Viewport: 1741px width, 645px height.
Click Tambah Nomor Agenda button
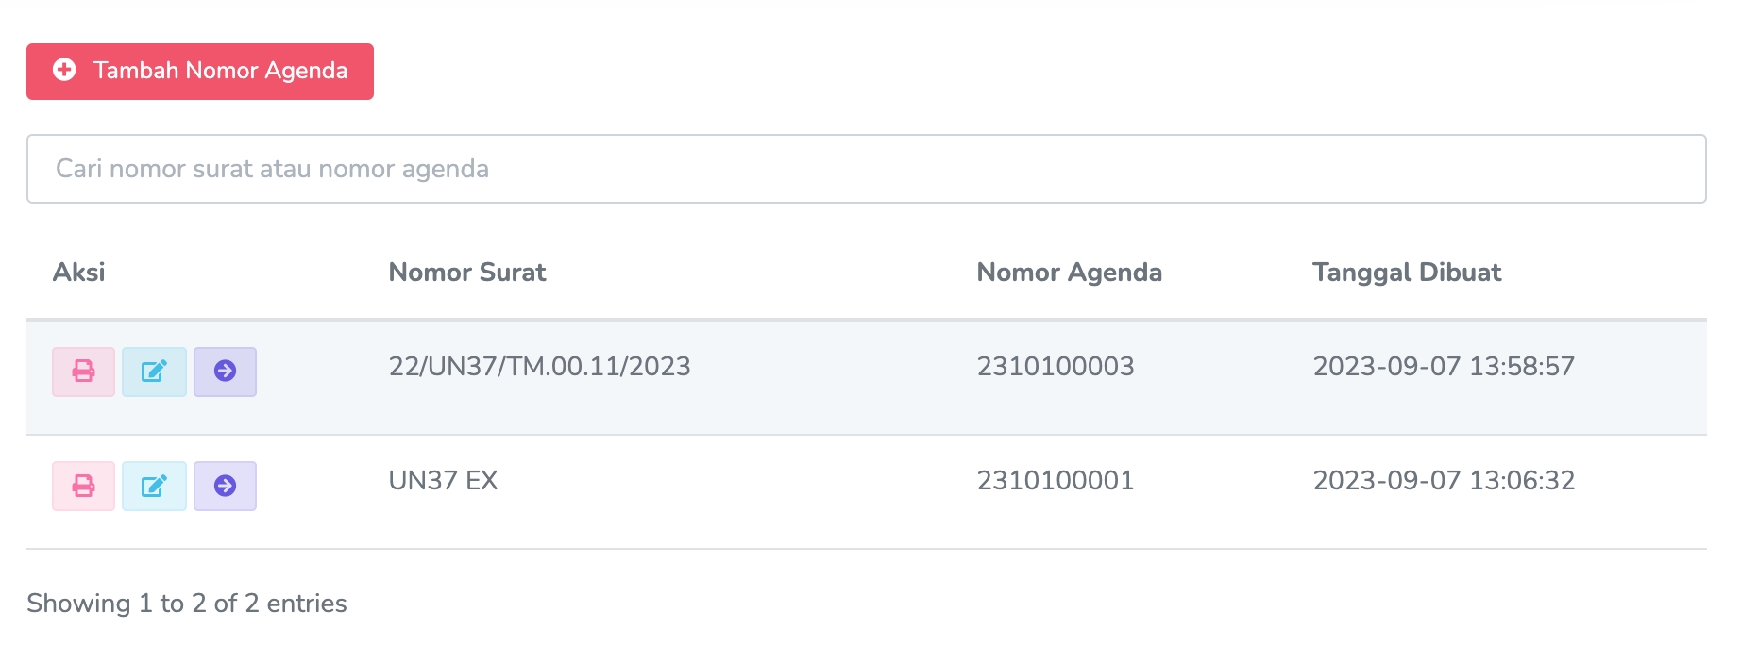pyautogui.click(x=219, y=72)
